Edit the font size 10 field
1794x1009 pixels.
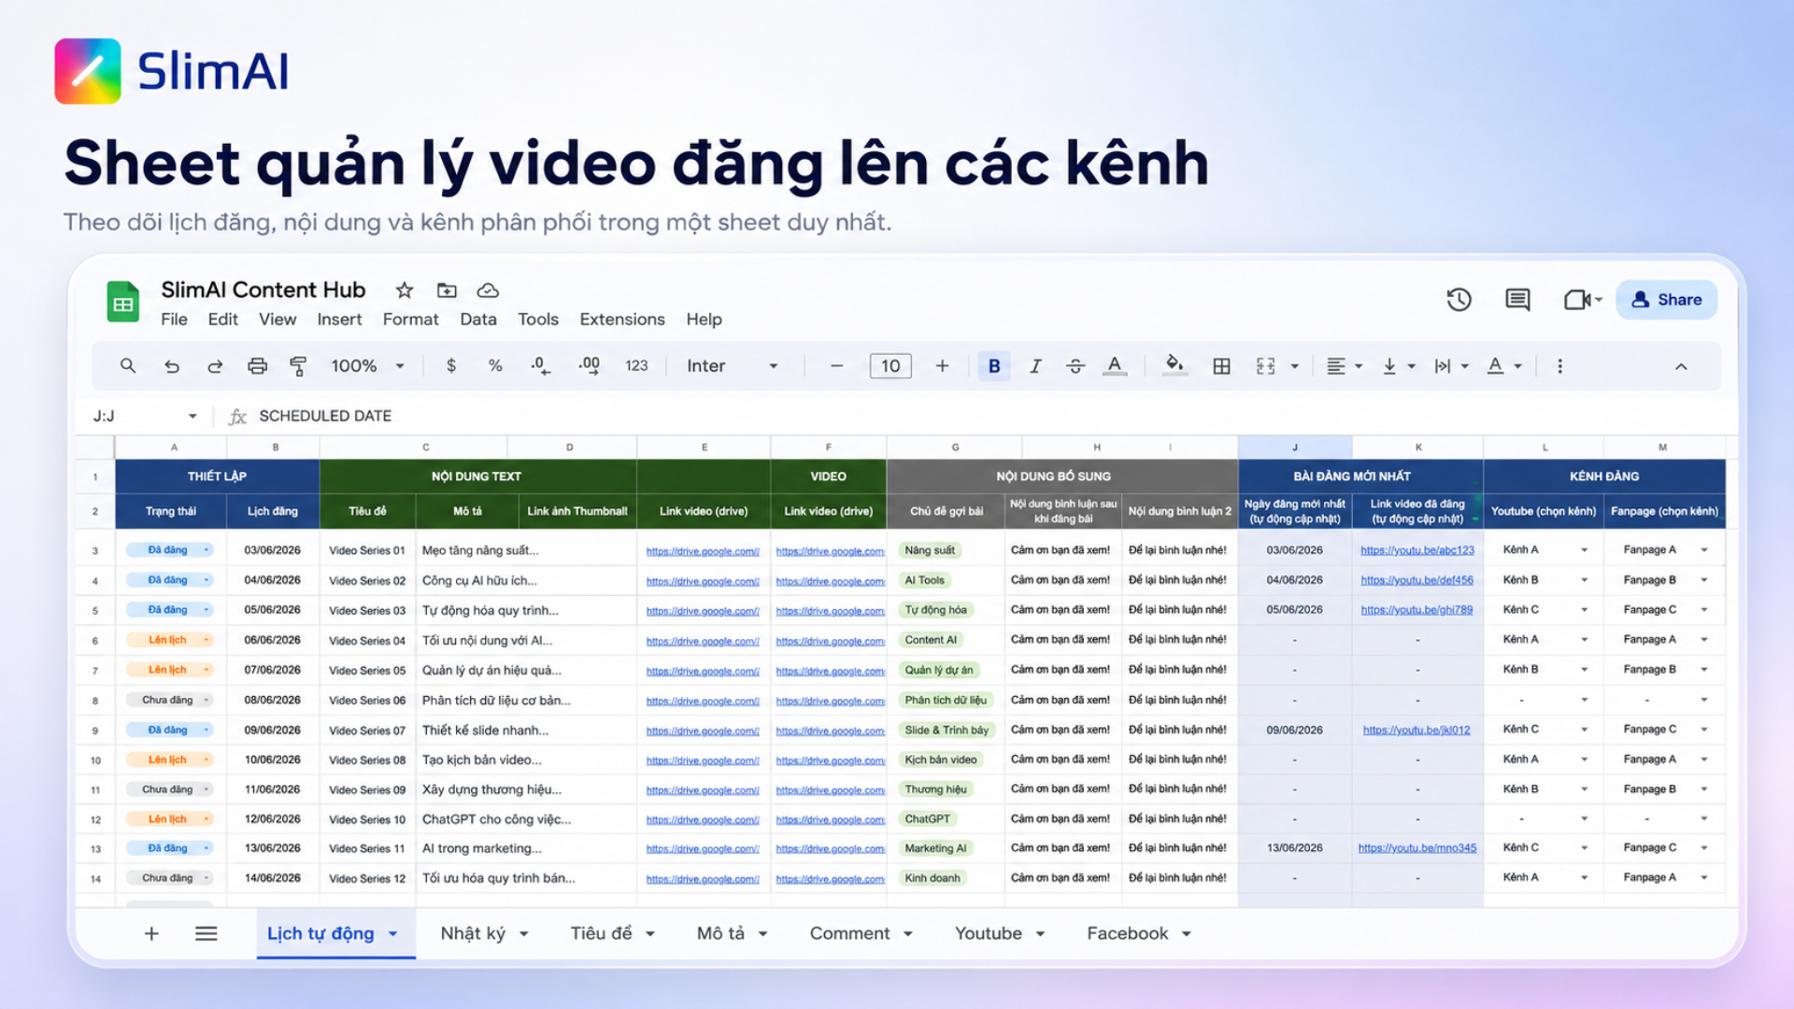pyautogui.click(x=890, y=366)
